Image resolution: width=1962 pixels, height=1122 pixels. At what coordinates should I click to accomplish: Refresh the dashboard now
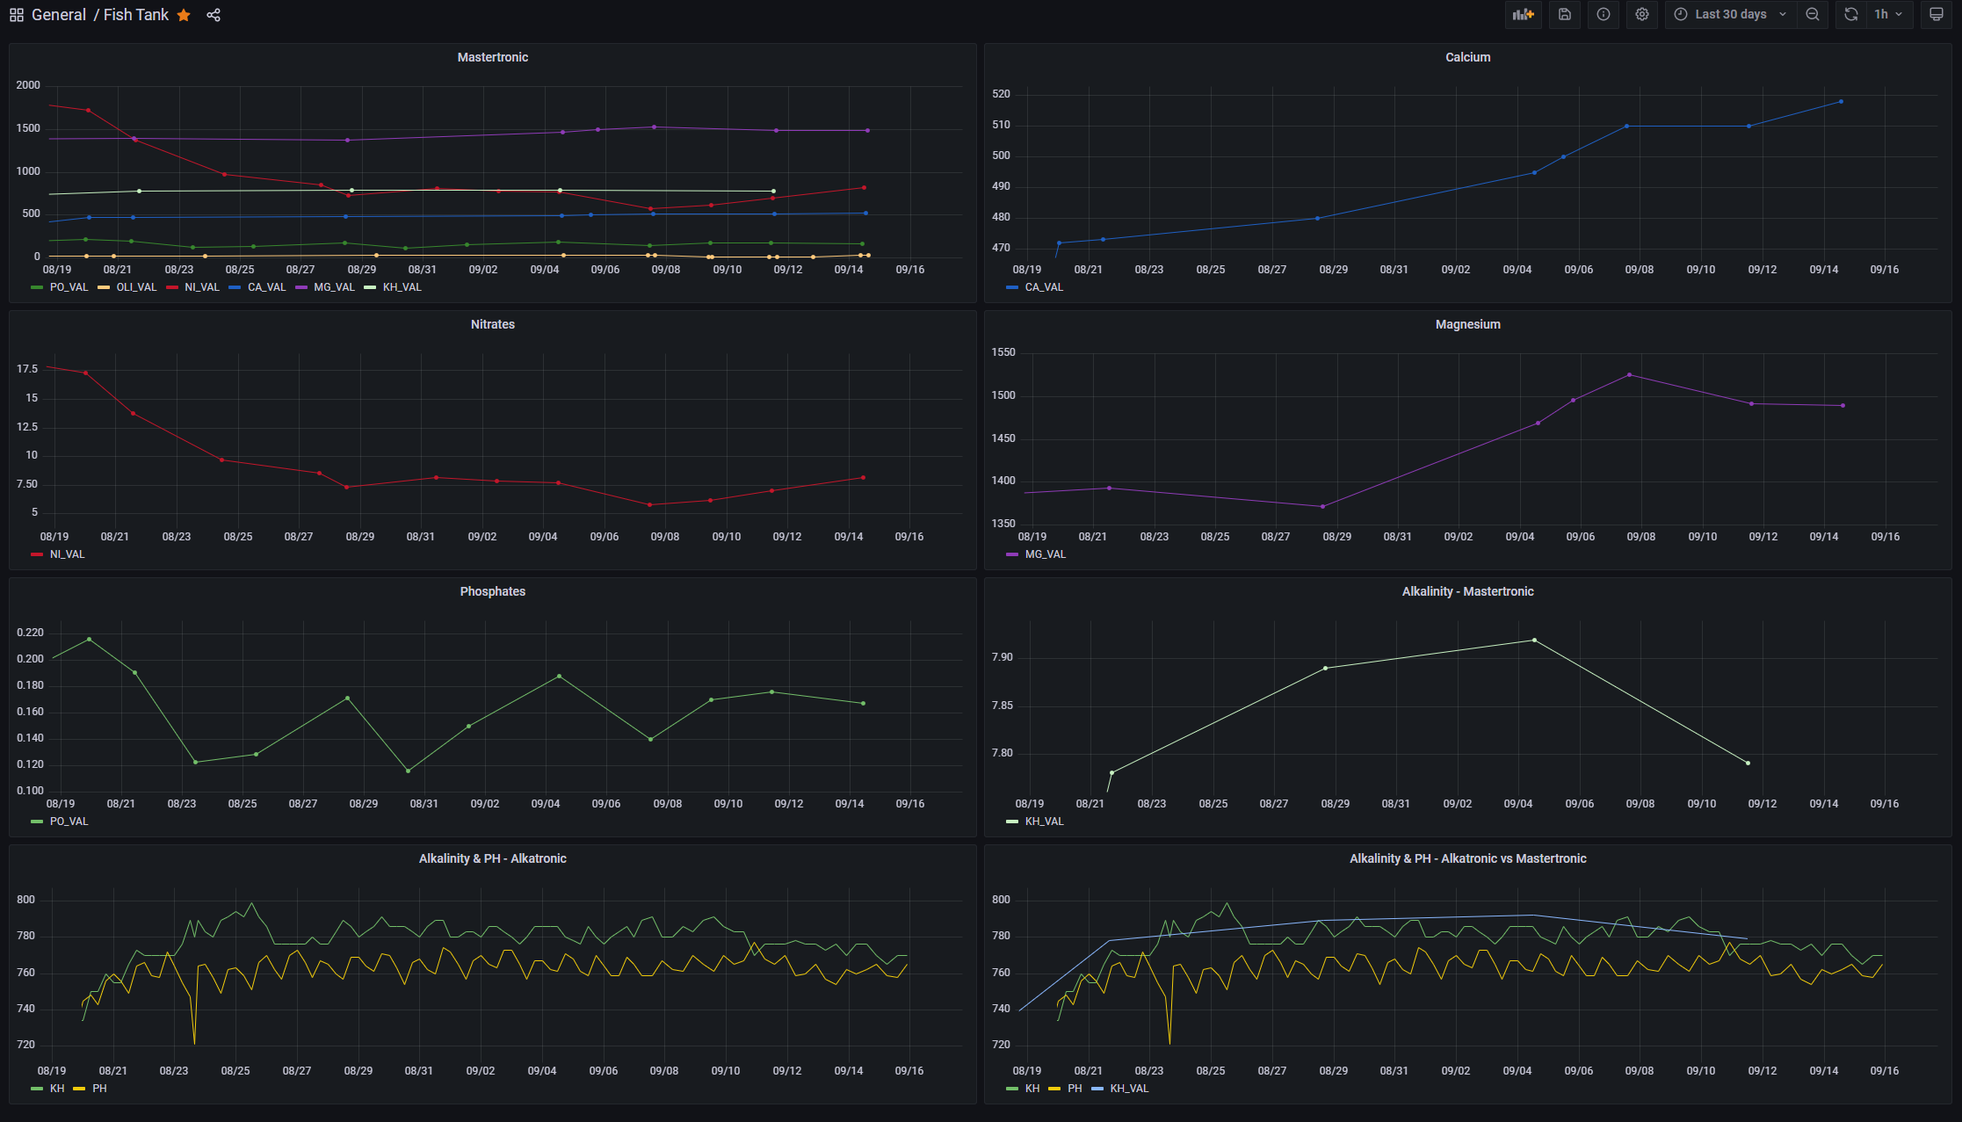coord(1851,14)
